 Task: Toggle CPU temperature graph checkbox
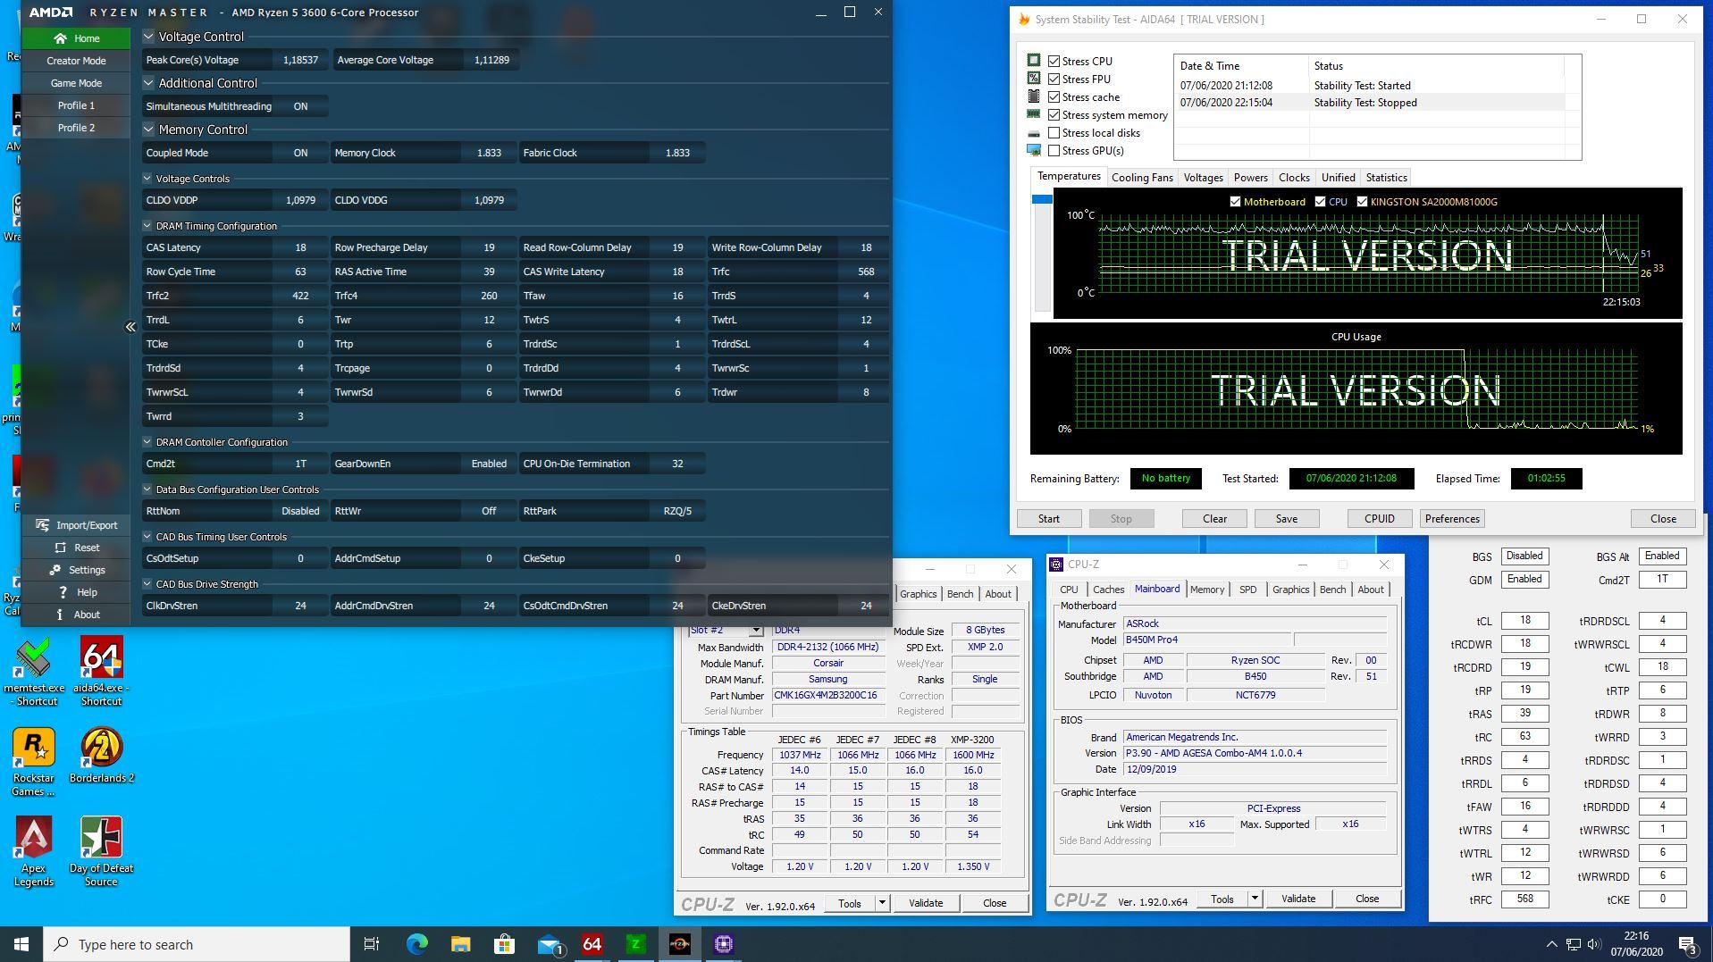point(1320,202)
